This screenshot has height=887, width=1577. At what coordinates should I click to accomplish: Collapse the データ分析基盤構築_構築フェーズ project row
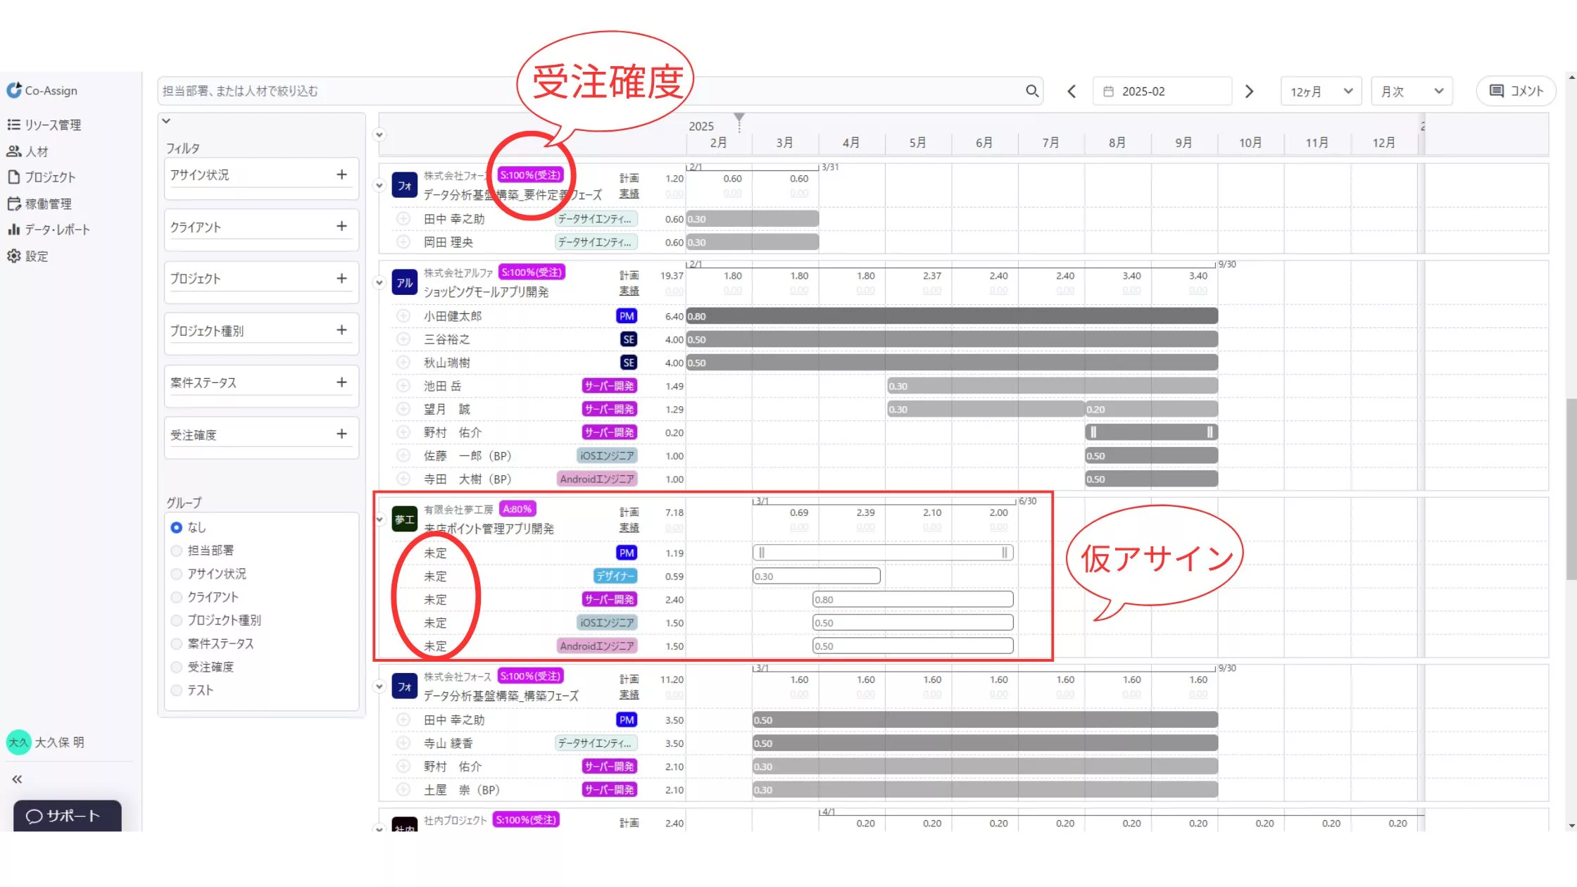[x=379, y=686]
